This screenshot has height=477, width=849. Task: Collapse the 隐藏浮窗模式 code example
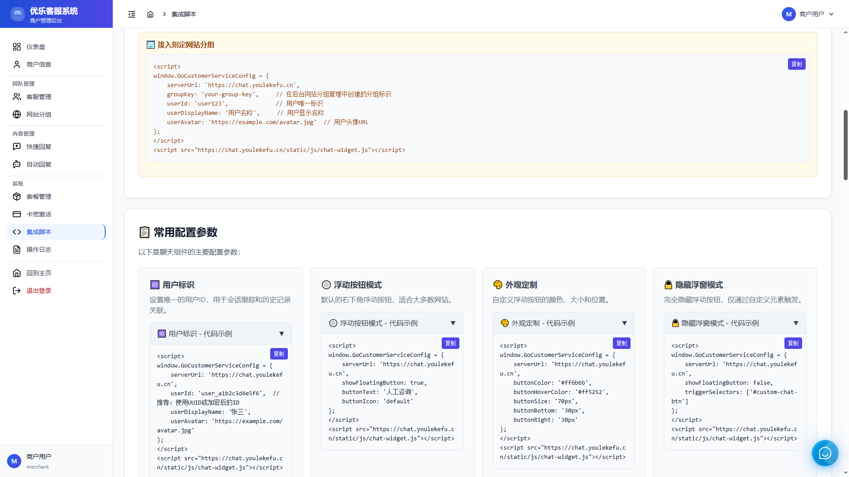pos(795,323)
